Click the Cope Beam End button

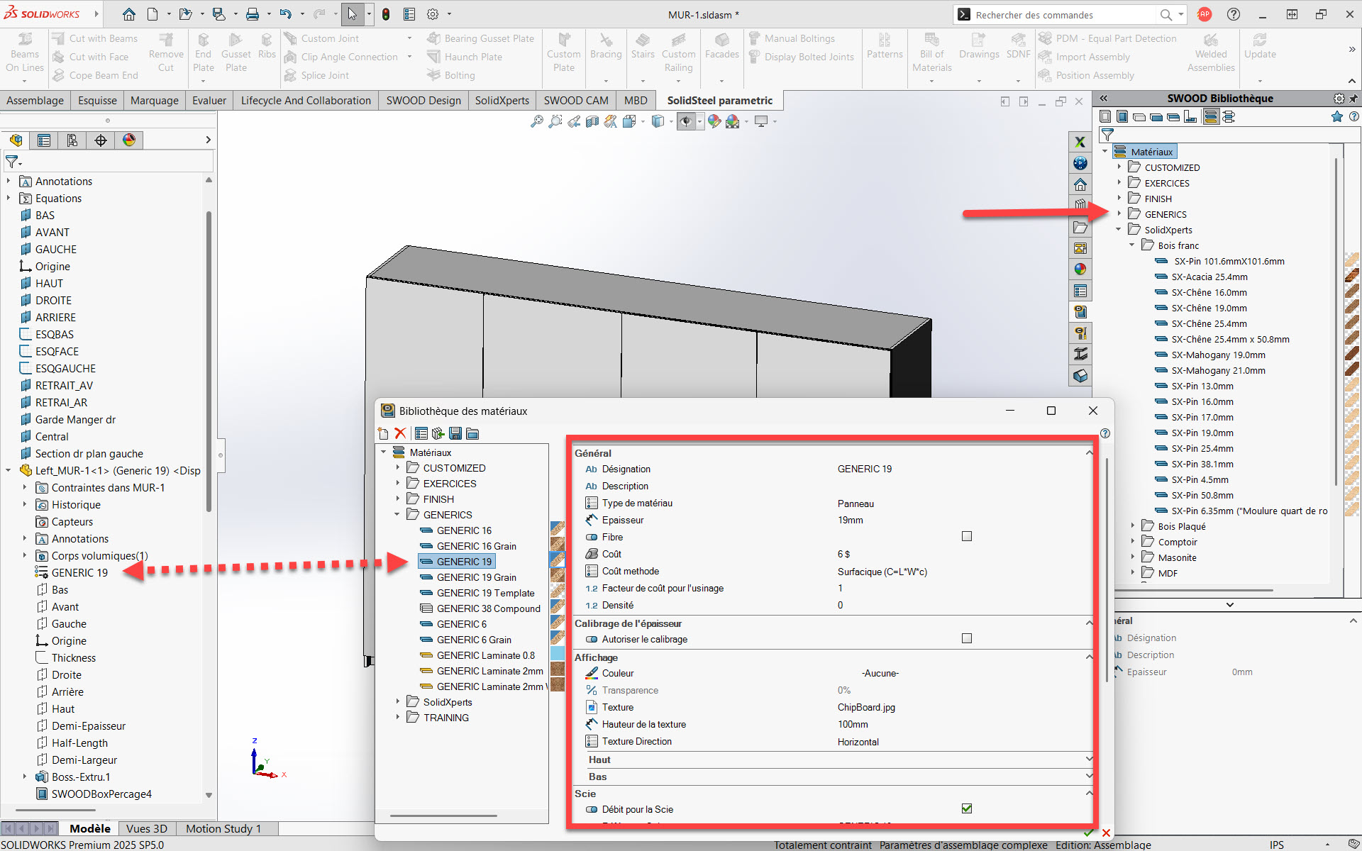click(x=104, y=75)
